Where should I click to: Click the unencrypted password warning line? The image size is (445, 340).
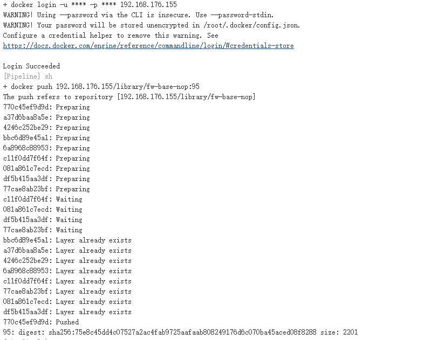coord(152,25)
